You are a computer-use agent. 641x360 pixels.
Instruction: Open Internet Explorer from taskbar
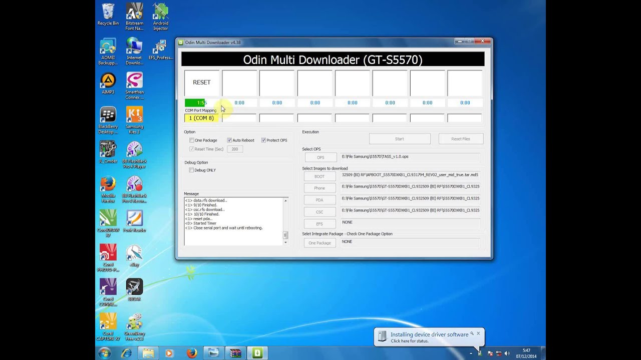[x=127, y=353]
